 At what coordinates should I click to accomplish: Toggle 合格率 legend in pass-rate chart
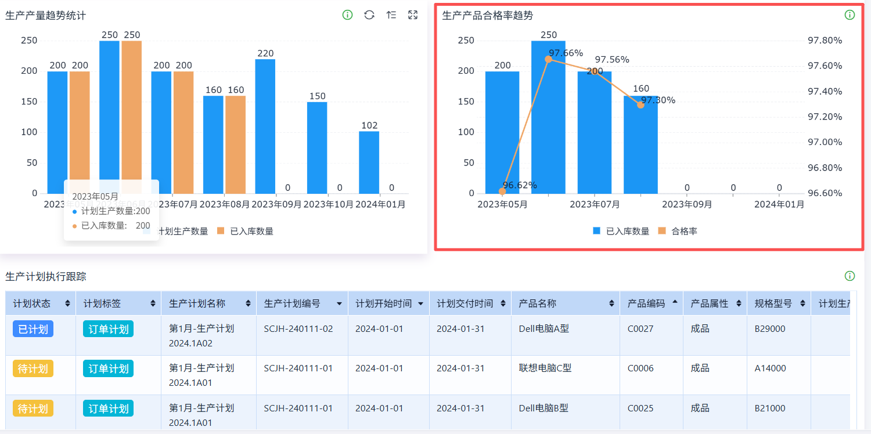(x=678, y=231)
